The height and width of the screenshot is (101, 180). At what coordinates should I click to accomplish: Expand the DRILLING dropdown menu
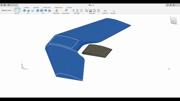(56, 13)
